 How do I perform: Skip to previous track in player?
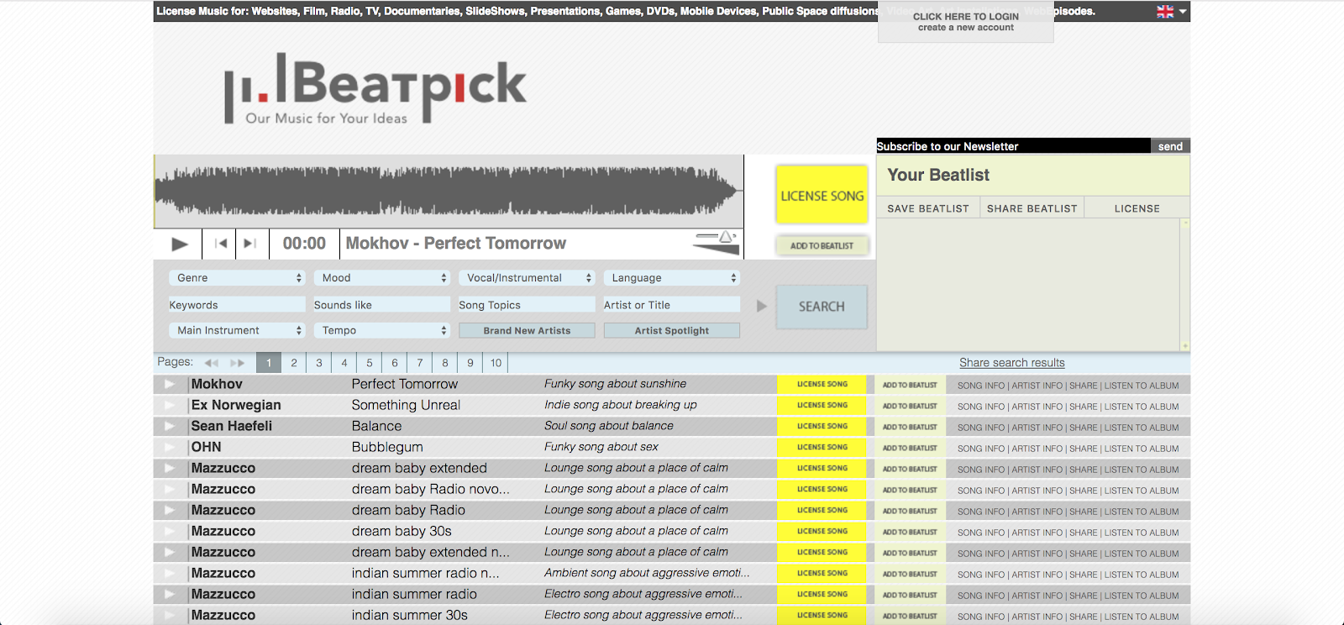tap(221, 244)
